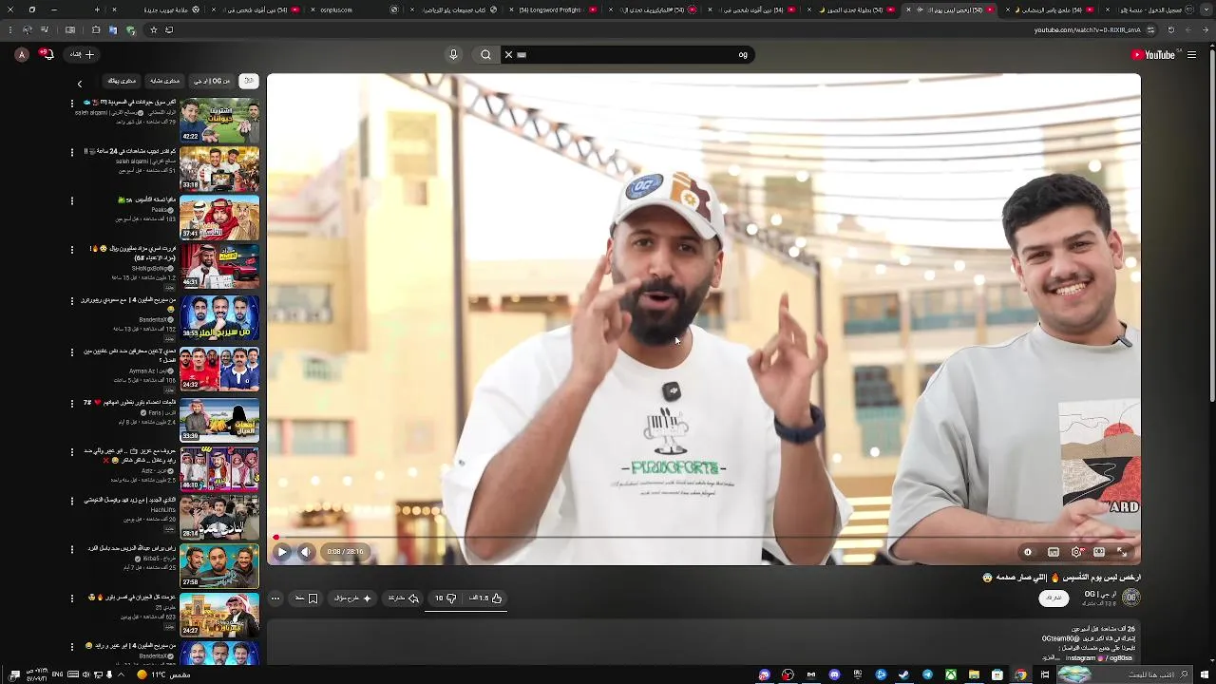
Task: Open Discord from the taskbar
Action: click(x=834, y=674)
